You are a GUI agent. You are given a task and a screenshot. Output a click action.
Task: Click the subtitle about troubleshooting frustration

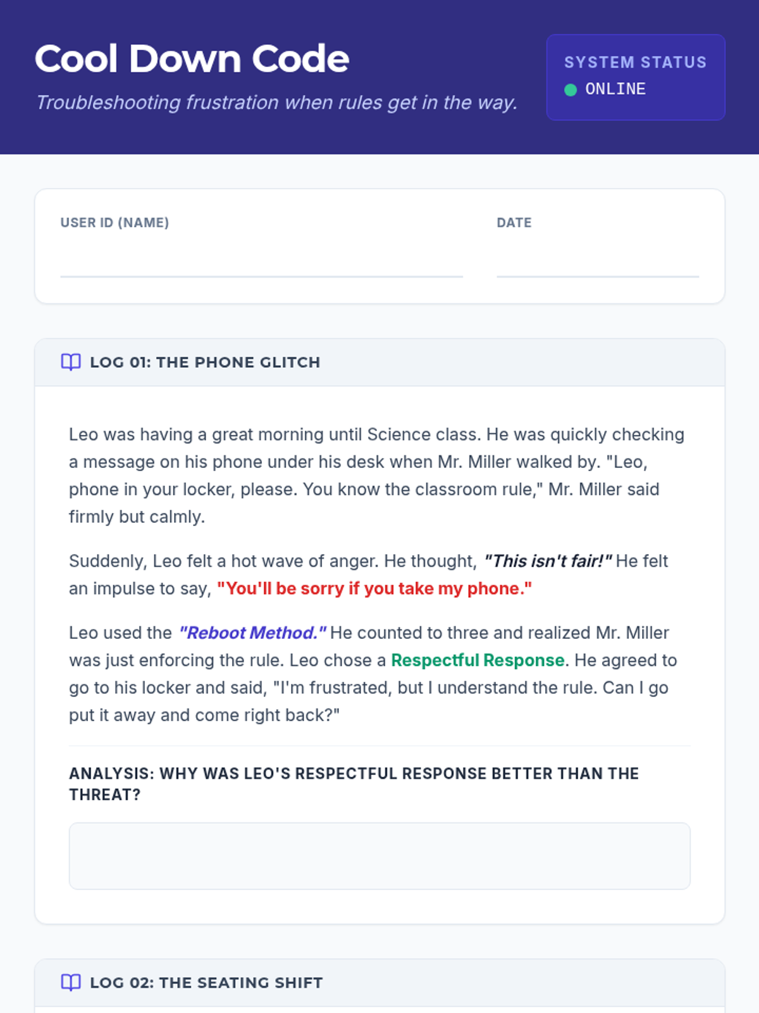(x=276, y=103)
